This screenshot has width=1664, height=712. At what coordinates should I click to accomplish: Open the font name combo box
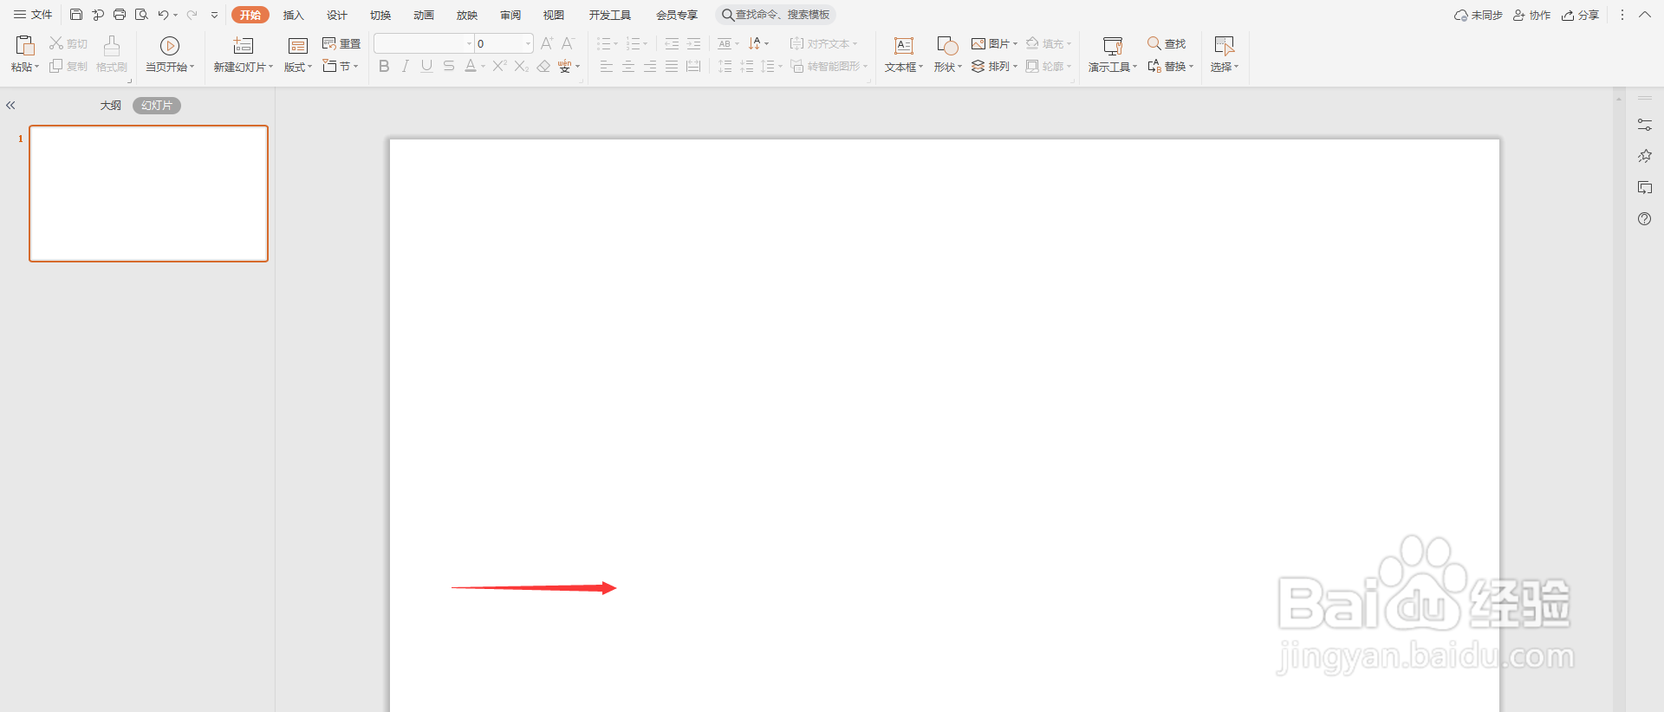(x=424, y=43)
